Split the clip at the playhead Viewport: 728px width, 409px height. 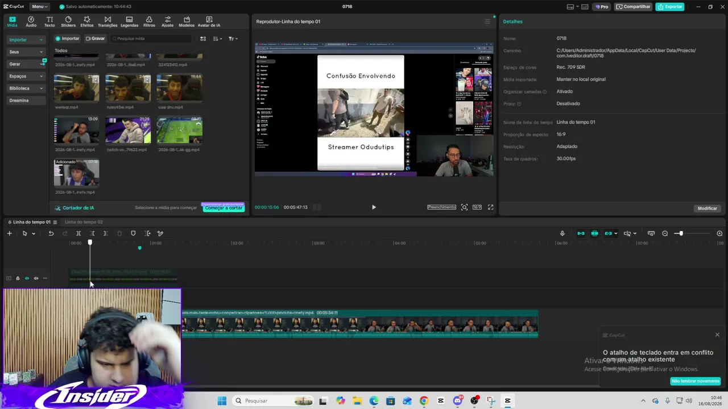(78, 233)
